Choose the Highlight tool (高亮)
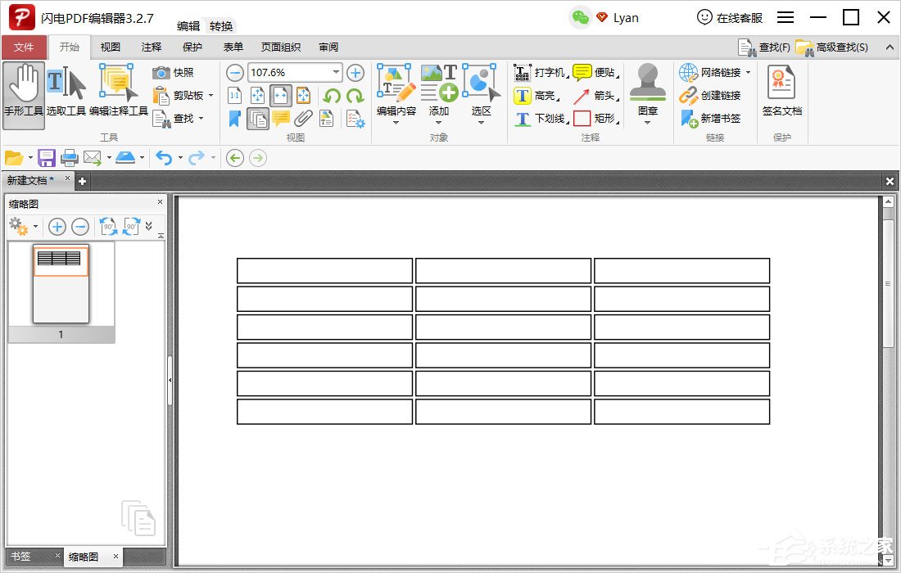This screenshot has height=573, width=901. tap(537, 95)
